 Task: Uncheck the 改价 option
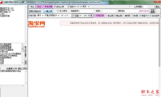pos(36,7)
